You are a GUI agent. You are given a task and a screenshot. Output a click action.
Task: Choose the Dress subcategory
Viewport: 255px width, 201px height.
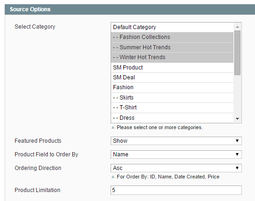(x=172, y=118)
